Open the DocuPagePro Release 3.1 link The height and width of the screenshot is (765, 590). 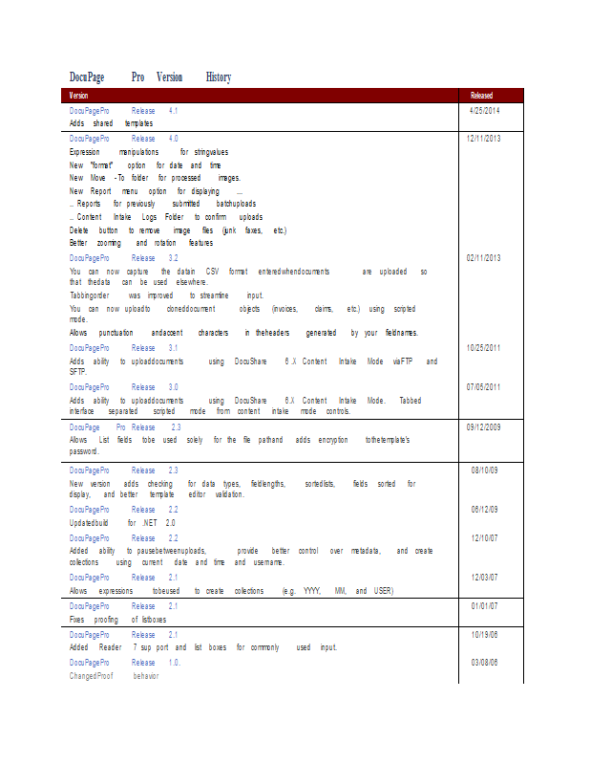123,348
